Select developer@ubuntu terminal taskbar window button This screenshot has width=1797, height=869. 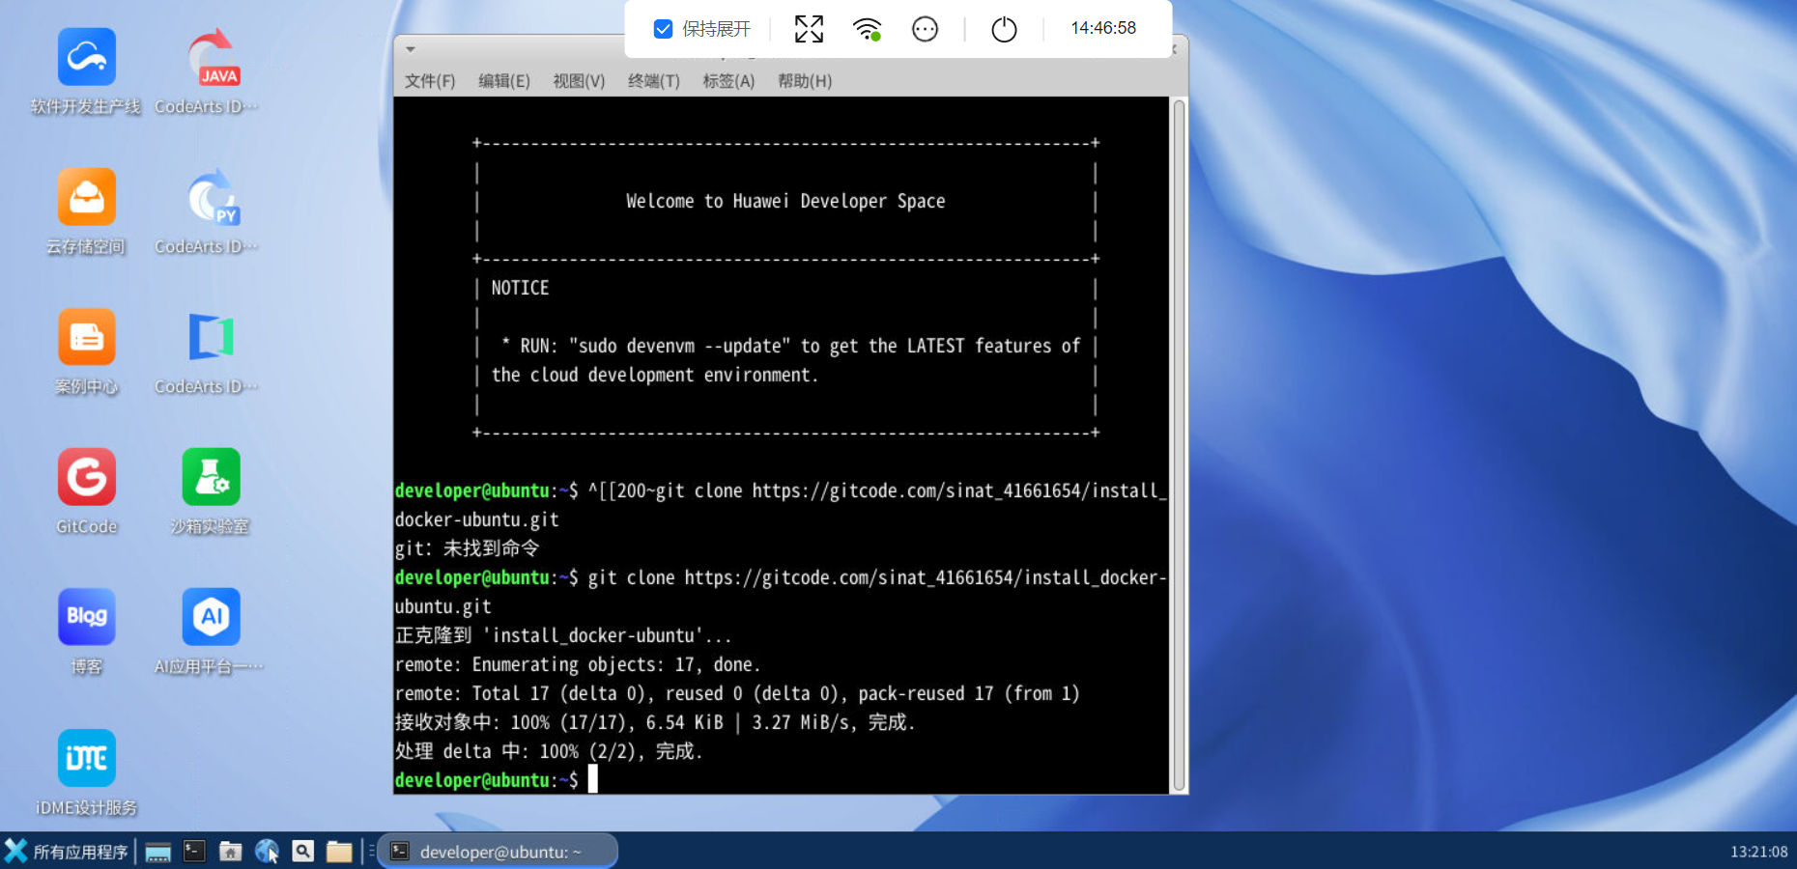click(x=499, y=852)
